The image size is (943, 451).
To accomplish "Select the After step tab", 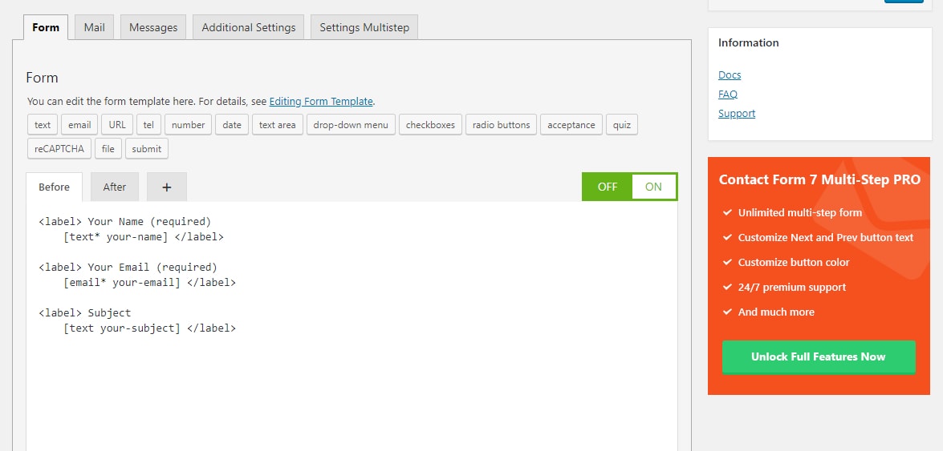I will 114,187.
